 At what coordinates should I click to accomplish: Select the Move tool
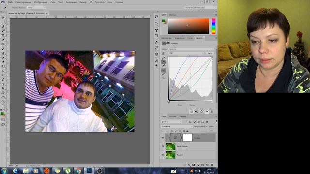click(3, 18)
